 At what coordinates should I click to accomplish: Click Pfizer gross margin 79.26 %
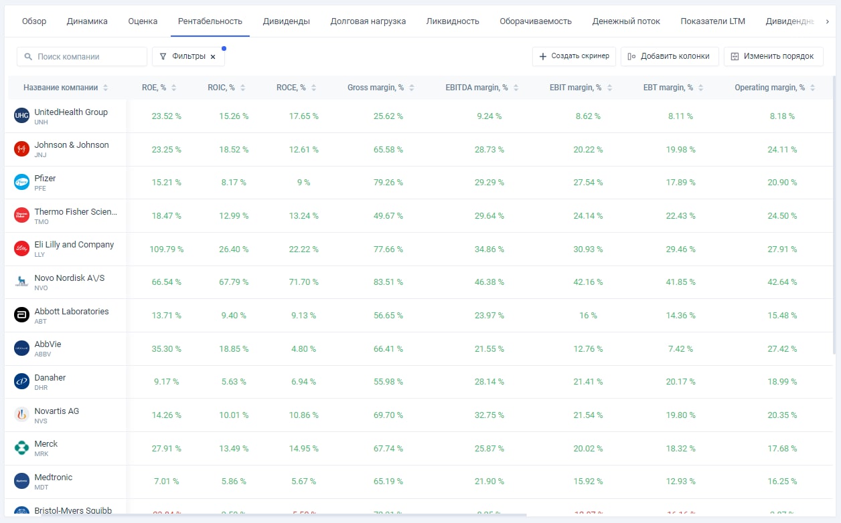[x=388, y=183]
